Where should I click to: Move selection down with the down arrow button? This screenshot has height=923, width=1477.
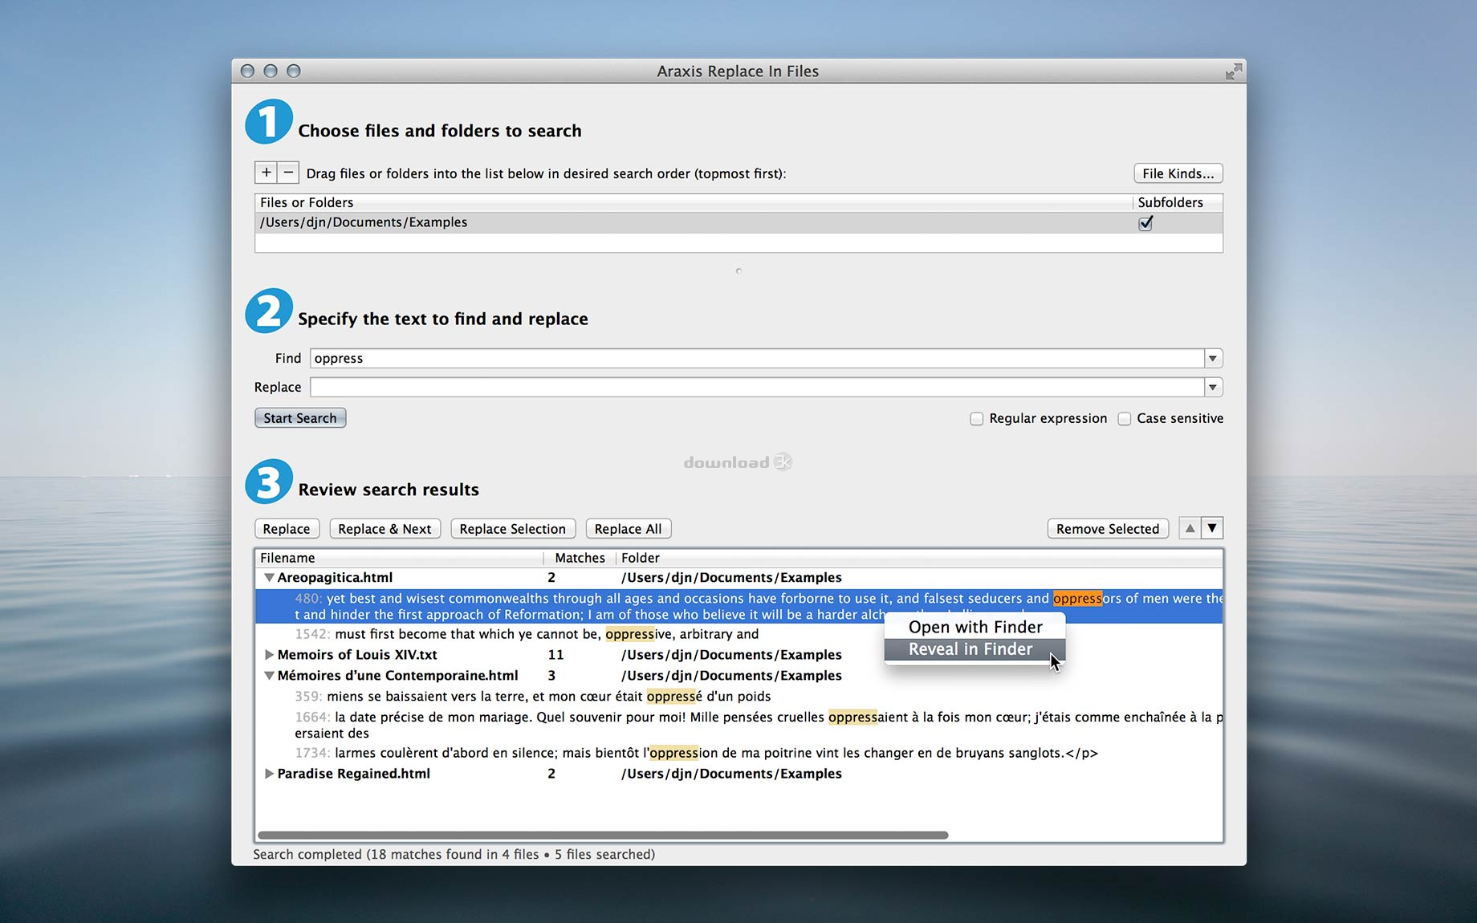[x=1212, y=528]
